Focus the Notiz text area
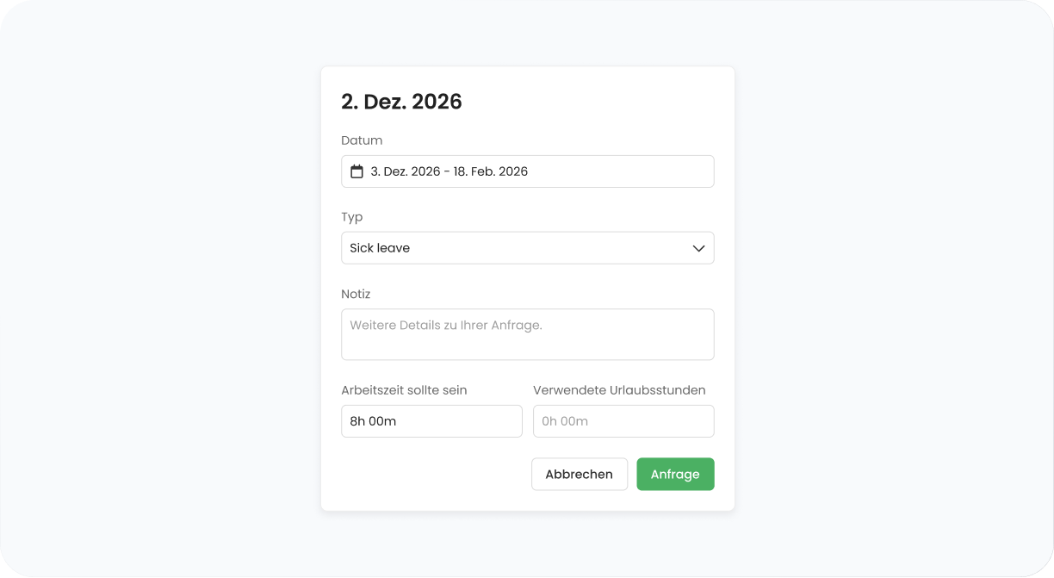 [x=528, y=334]
